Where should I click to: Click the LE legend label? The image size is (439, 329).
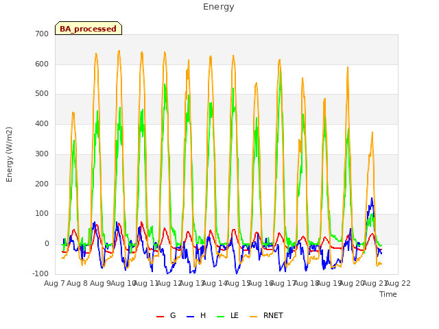tap(235, 315)
